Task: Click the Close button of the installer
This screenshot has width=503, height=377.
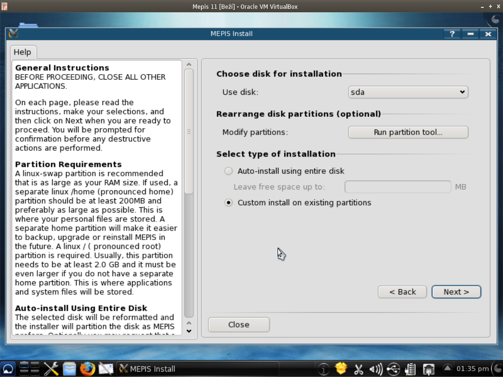Action: pos(239,325)
